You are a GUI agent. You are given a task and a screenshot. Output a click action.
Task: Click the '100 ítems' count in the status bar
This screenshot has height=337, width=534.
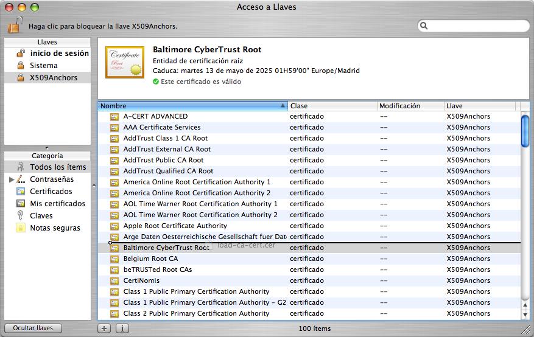pyautogui.click(x=315, y=328)
